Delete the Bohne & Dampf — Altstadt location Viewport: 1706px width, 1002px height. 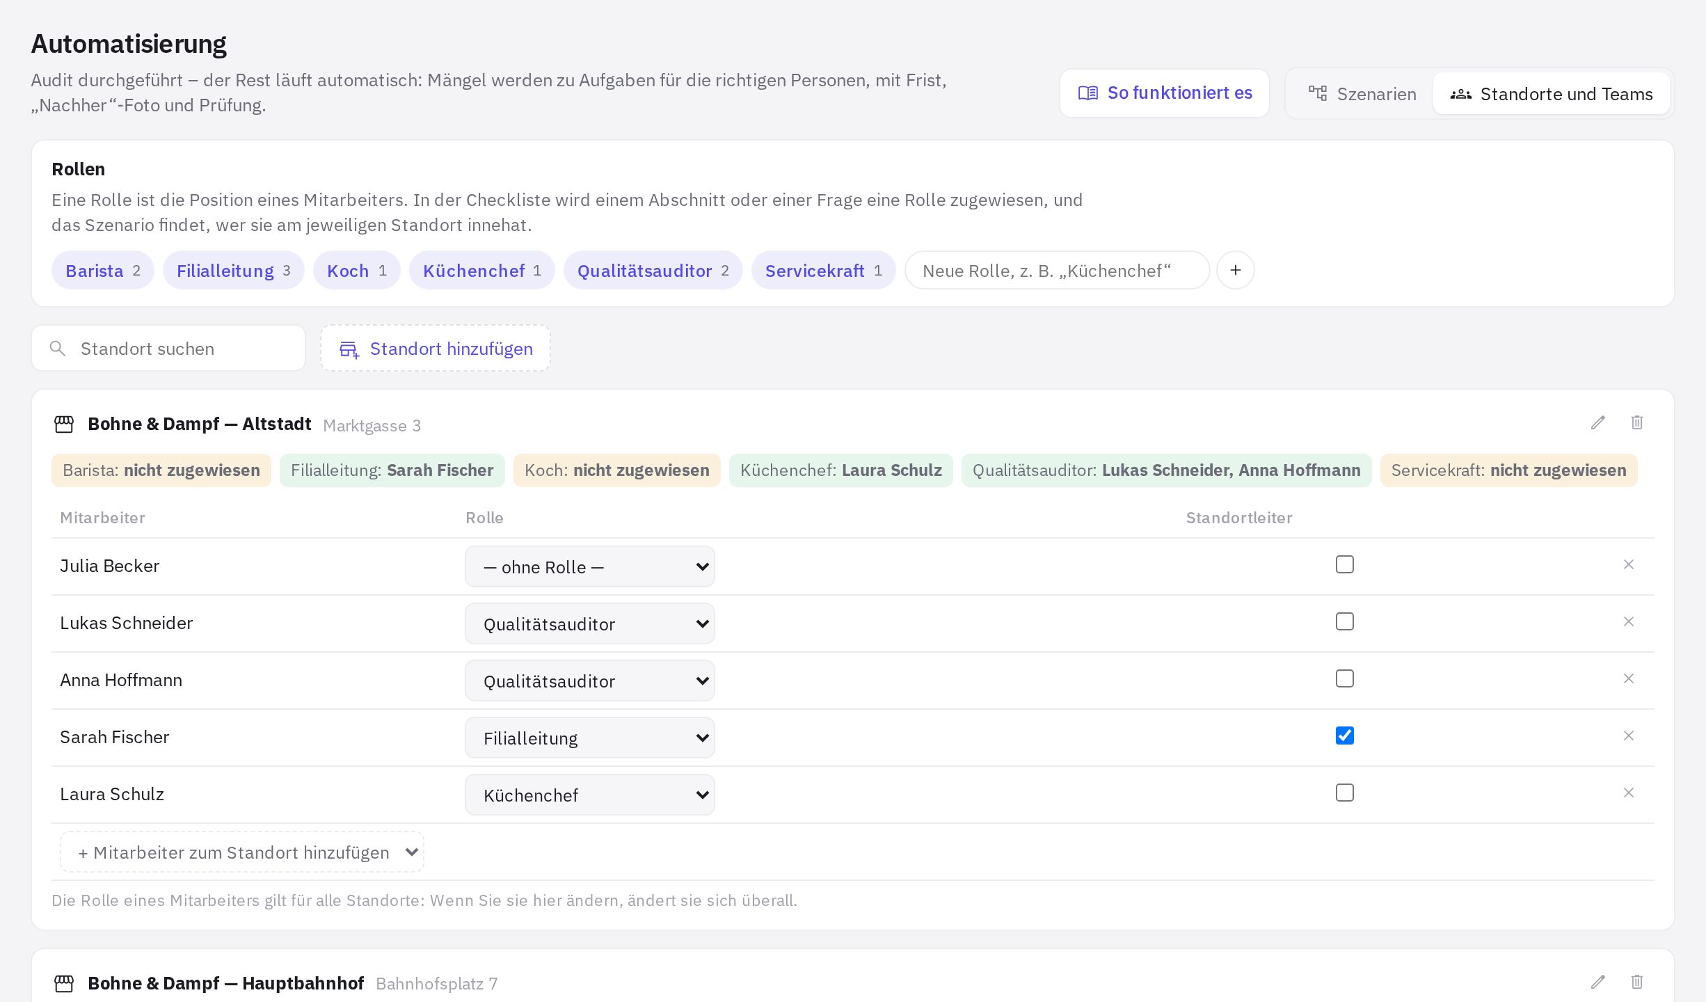(x=1637, y=423)
